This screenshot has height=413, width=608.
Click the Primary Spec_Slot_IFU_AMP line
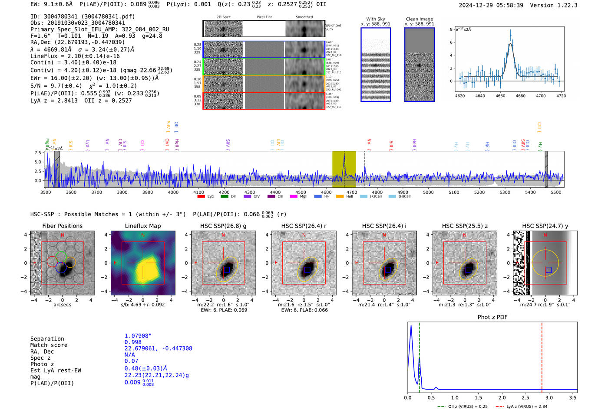(x=100, y=29)
